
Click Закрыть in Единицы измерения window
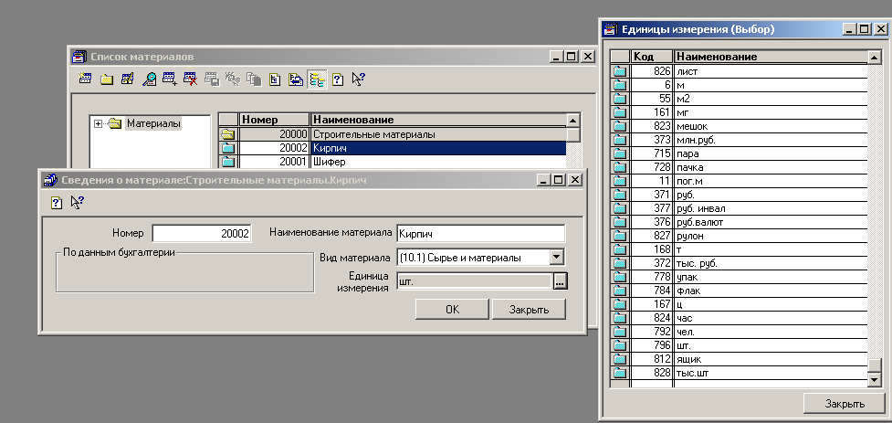pos(845,403)
